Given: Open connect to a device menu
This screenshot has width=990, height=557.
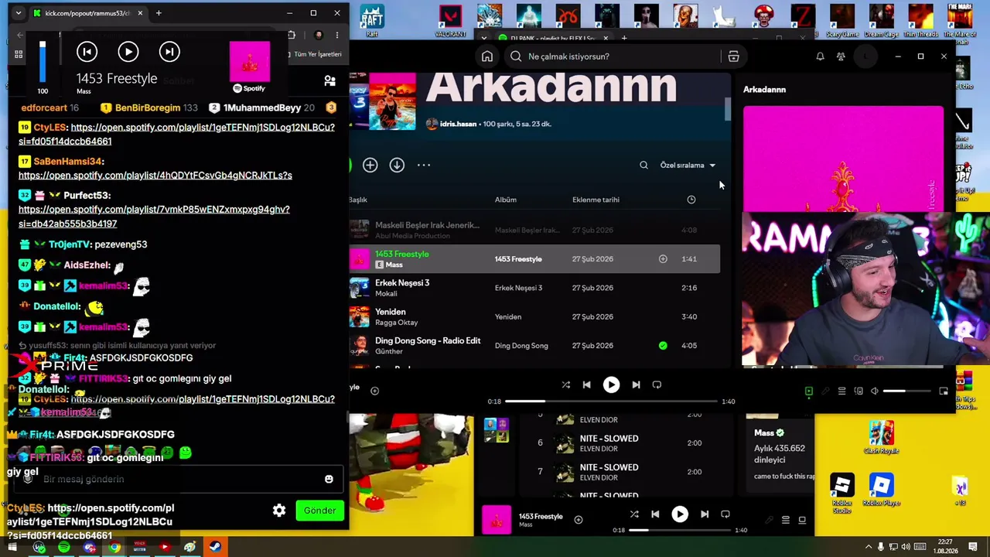Looking at the screenshot, I should 859,391.
